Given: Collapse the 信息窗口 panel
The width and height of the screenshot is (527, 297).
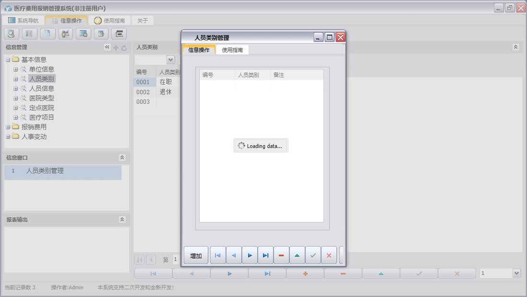Looking at the screenshot, I should 122,158.
